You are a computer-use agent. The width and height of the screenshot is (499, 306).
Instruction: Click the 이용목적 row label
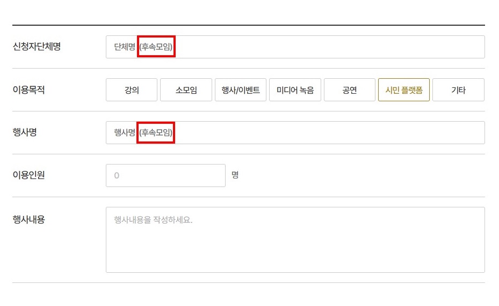(28, 89)
